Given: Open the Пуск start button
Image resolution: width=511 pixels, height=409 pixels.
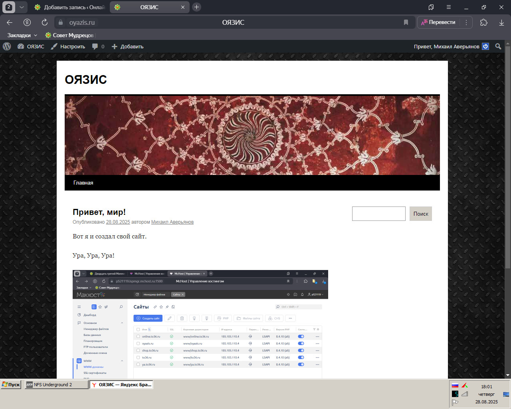Looking at the screenshot, I should click(11, 385).
